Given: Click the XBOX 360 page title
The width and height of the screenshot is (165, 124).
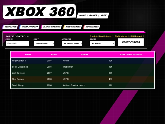Looking at the screenshot, I should tap(40, 12).
